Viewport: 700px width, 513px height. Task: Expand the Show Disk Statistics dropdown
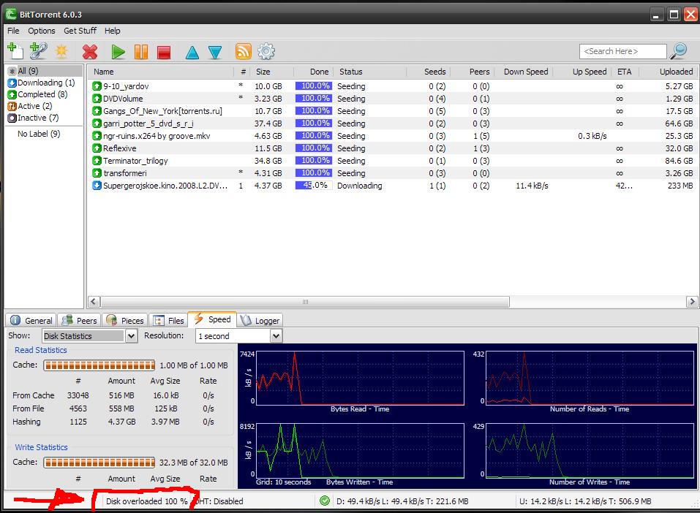tap(131, 336)
